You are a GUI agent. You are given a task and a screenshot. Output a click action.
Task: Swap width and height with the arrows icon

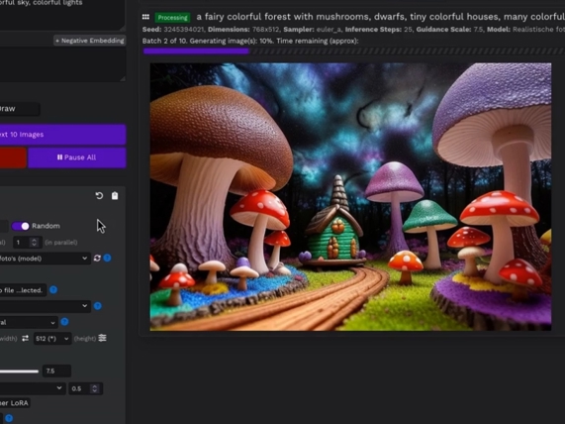(25, 339)
